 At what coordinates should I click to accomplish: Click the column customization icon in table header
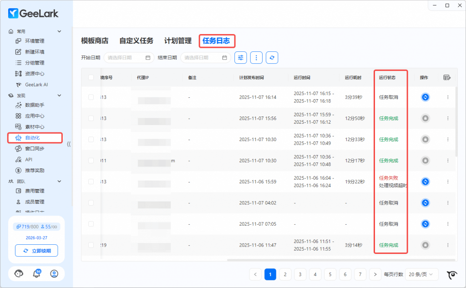pos(447,78)
